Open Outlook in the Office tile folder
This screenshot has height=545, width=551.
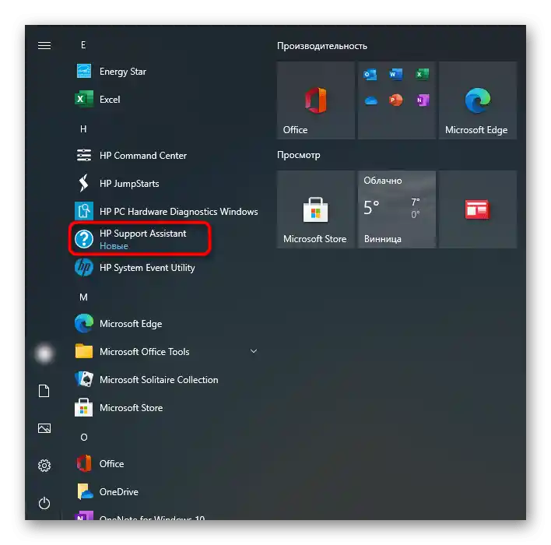coord(370,75)
